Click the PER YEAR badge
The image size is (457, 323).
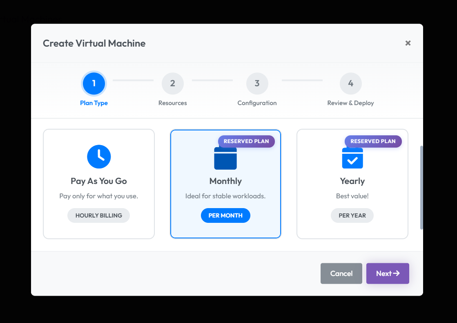point(352,215)
